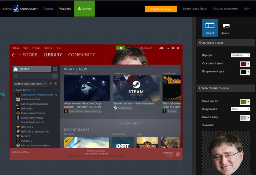The image size is (256, 175).
Task: Open the Галерея tab
Action: click(48, 9)
